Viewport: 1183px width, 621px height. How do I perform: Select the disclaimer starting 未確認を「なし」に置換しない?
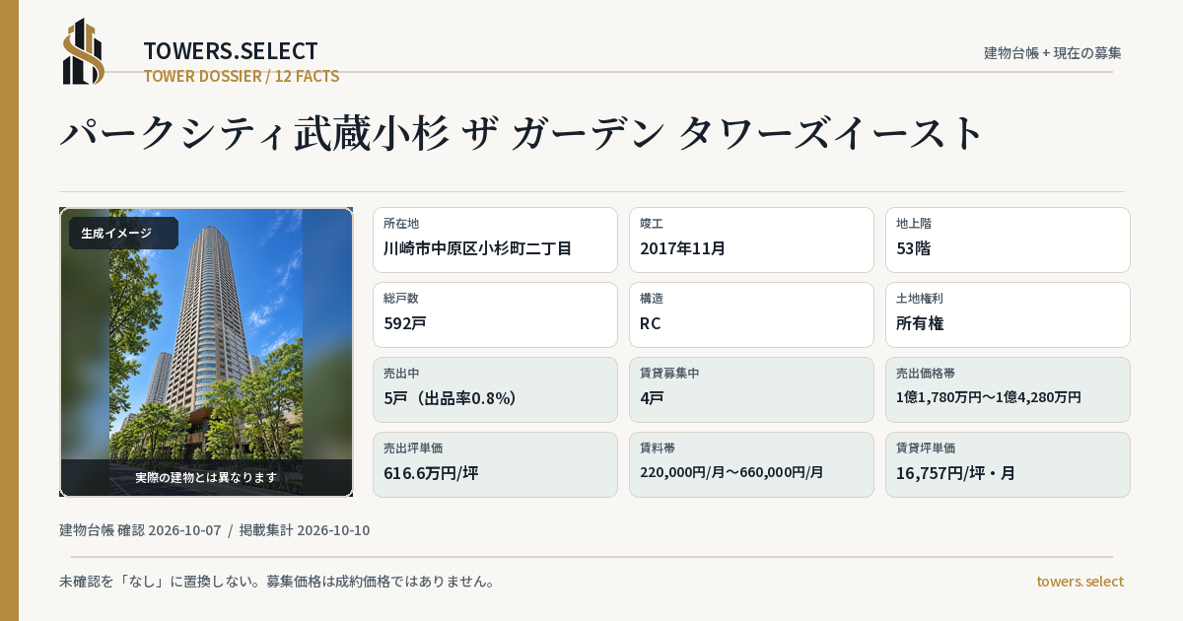277,582
